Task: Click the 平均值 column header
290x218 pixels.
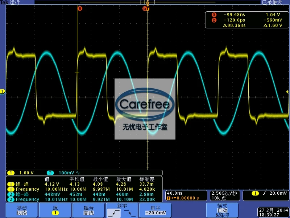Action: click(x=77, y=179)
